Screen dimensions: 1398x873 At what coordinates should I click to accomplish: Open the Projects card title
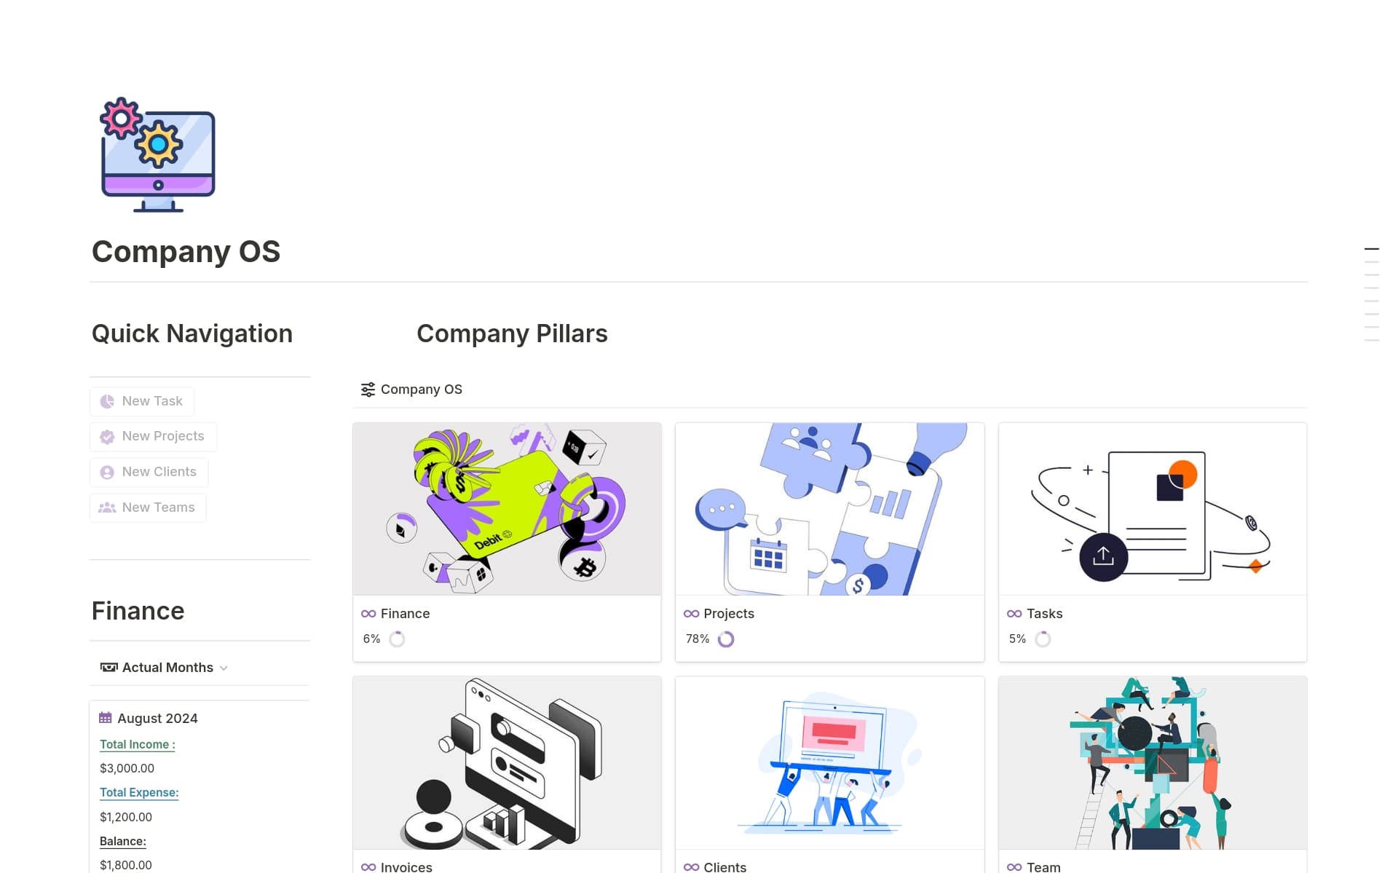(729, 614)
